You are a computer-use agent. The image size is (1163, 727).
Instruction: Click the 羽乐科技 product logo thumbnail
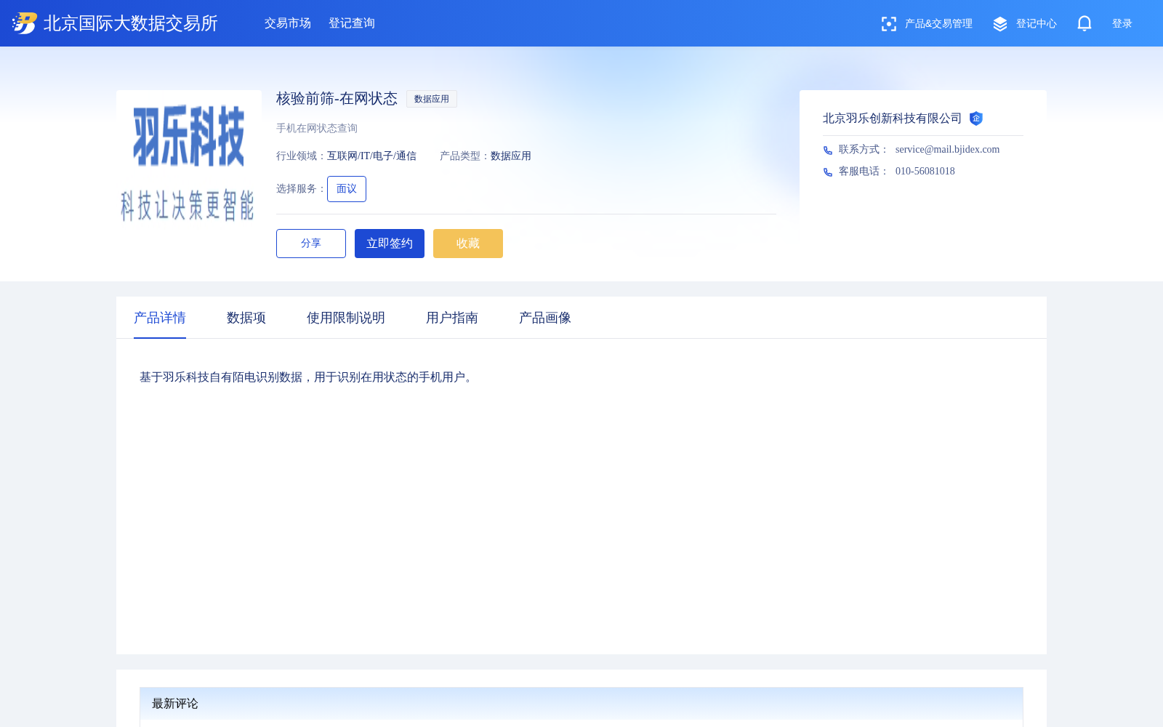pyautogui.click(x=189, y=163)
